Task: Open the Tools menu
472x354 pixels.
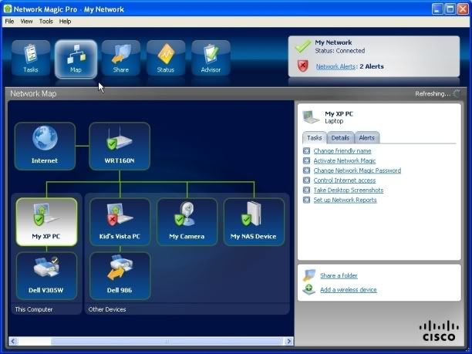Action: (46, 22)
